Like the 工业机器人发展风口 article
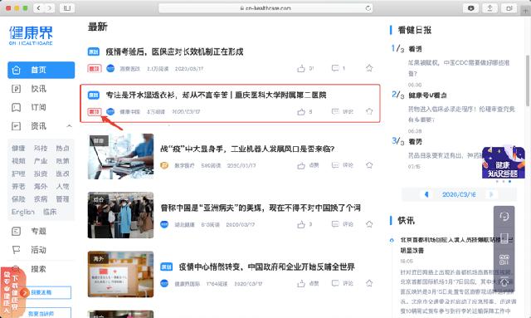 coord(301,165)
